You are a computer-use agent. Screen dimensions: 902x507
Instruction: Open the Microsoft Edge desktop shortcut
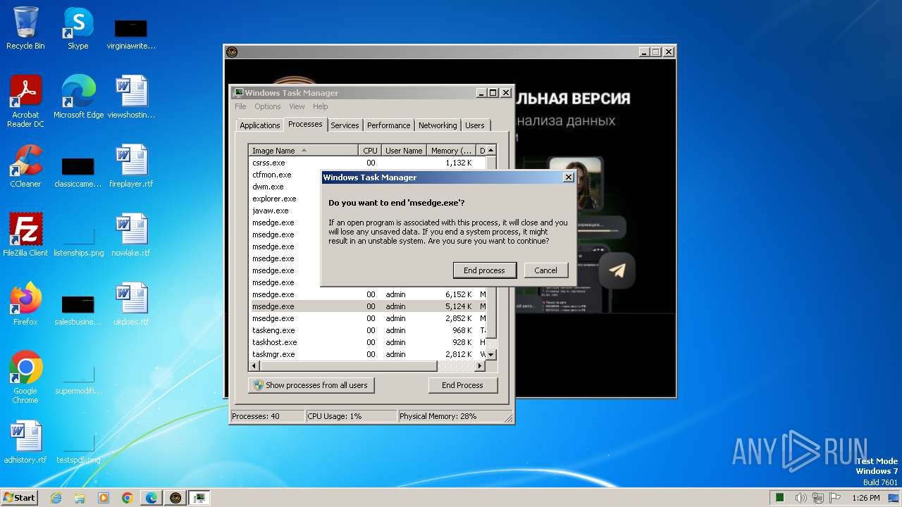click(x=78, y=97)
